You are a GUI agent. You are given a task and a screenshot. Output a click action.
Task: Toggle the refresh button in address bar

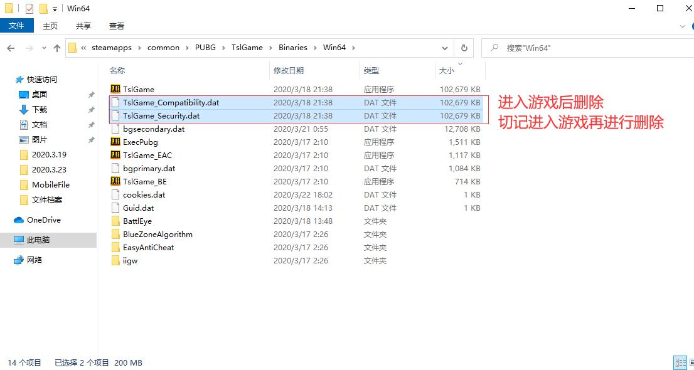pyautogui.click(x=464, y=47)
